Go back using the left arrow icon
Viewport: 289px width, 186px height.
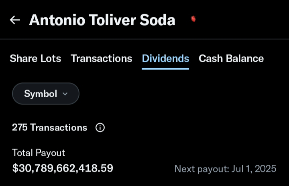[15, 20]
